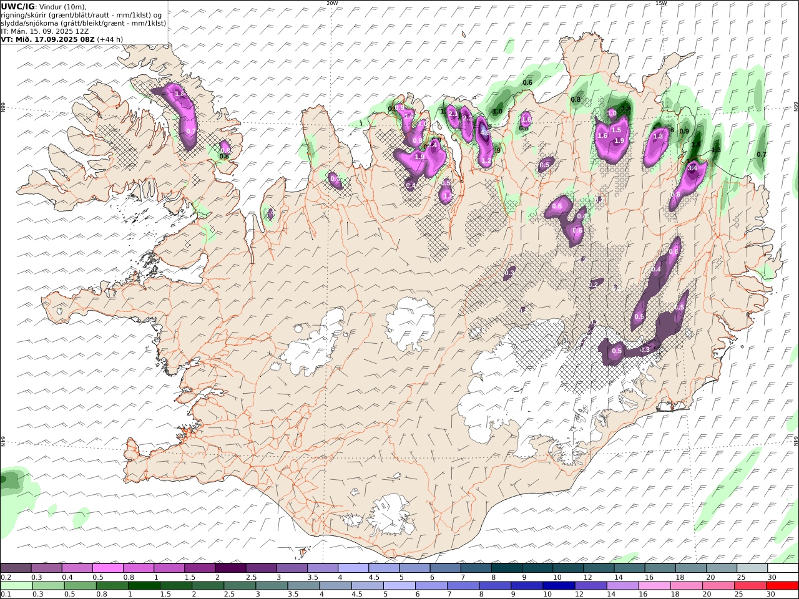799x599 pixels.
Task: Click the medium green 0.5 swatch in the lower legend
Action: pyautogui.click(x=81, y=586)
